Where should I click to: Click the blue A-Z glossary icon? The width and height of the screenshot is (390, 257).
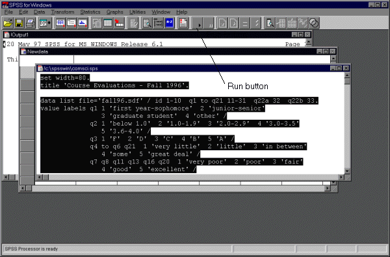coord(170,23)
